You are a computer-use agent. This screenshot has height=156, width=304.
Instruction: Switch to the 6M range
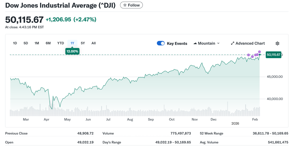click(x=48, y=43)
